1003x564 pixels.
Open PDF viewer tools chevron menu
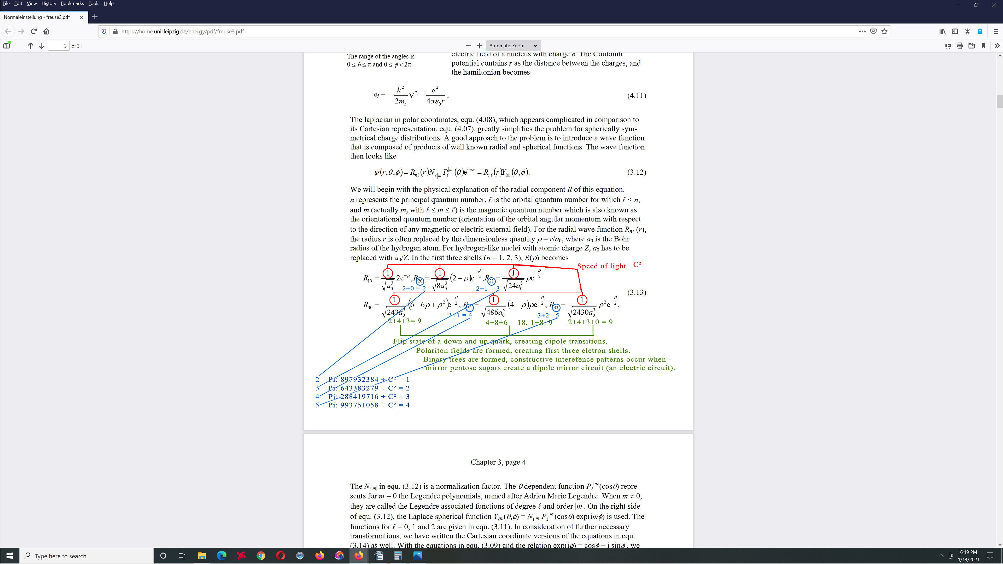pyautogui.click(x=997, y=45)
